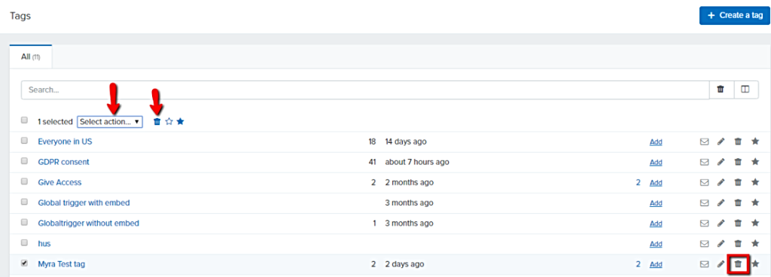This screenshot has height=277, width=771.
Task: Click trash icon next to search bar
Action: (721, 90)
